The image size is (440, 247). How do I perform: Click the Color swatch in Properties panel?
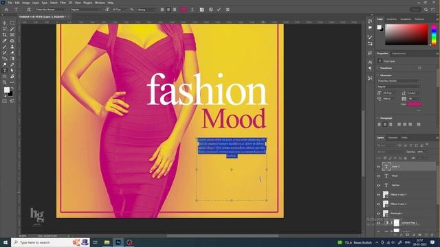[x=414, y=104]
